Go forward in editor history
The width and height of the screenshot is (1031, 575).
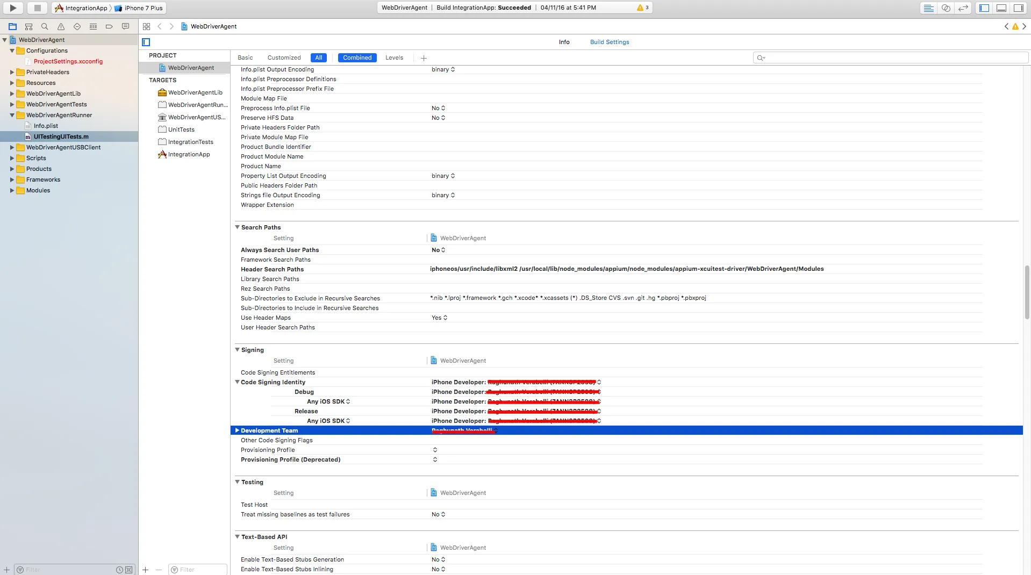171,26
